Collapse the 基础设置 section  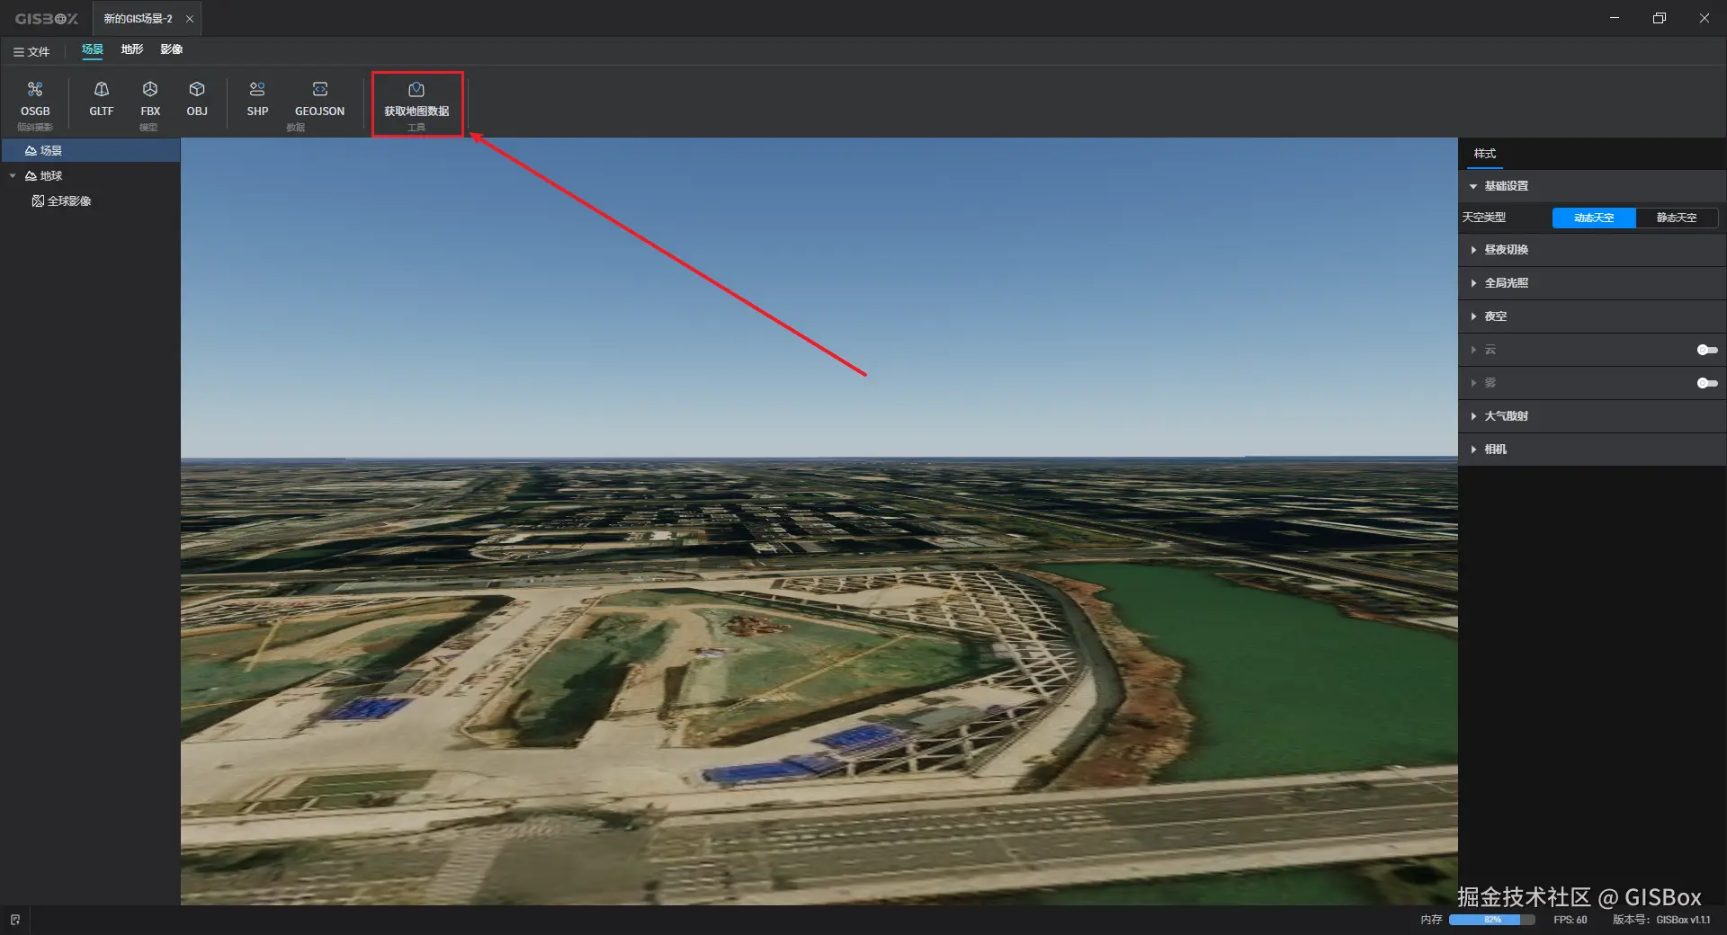1592,186
